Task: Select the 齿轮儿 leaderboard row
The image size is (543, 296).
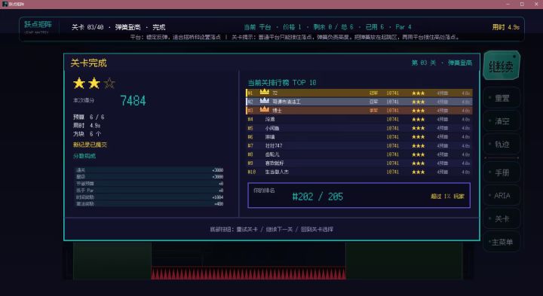Action: coord(359,154)
